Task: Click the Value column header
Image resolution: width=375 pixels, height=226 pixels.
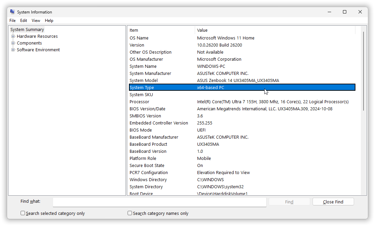Action: [275, 30]
